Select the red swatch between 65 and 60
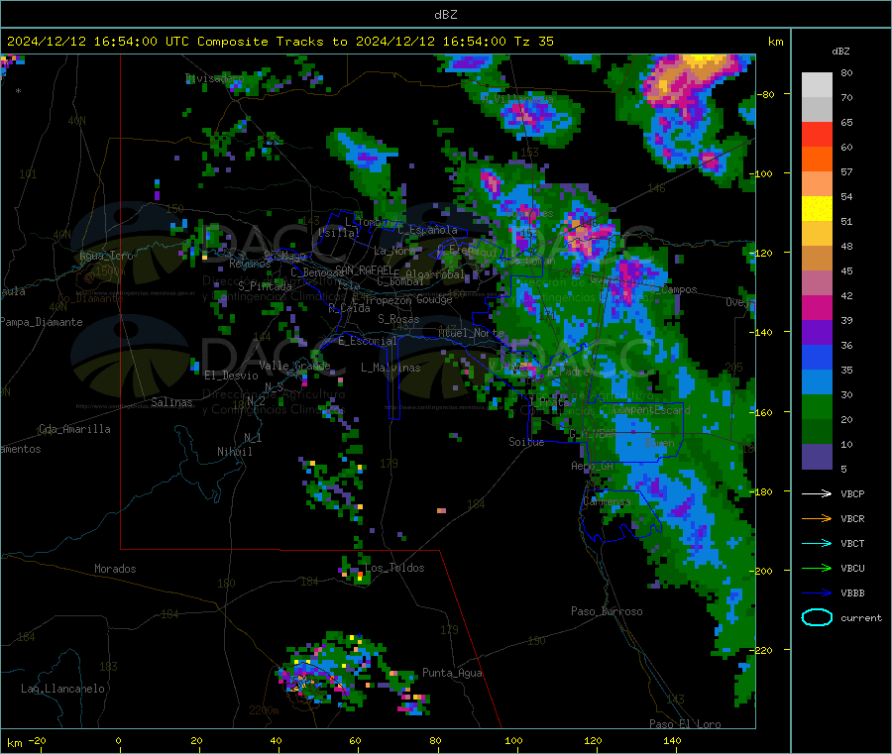This screenshot has width=892, height=754. tap(817, 134)
